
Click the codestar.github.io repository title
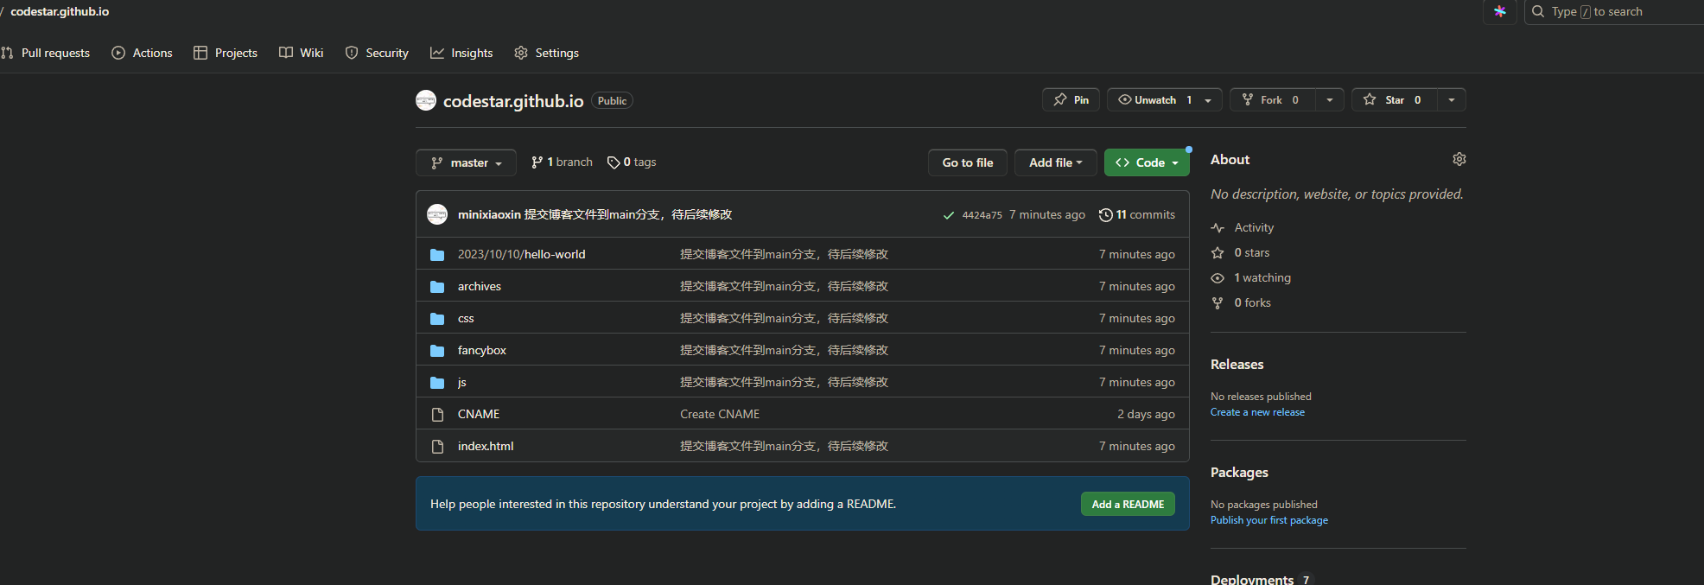(x=513, y=101)
